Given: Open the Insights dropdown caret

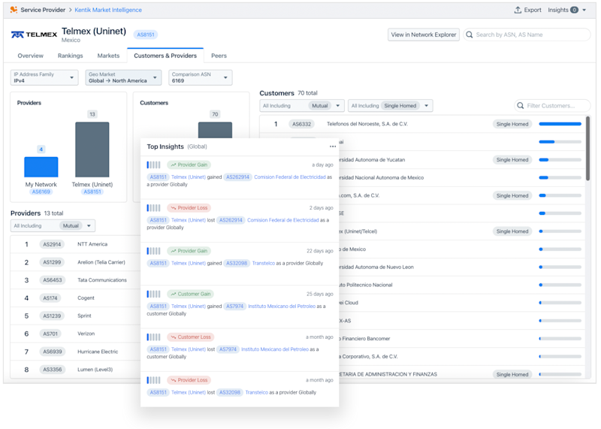Looking at the screenshot, I should coord(584,10).
